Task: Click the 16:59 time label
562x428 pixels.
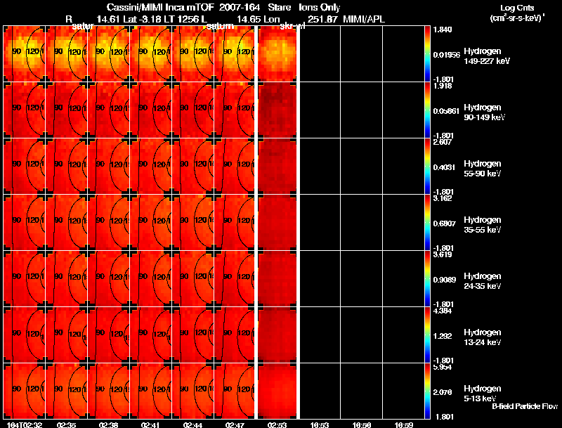Action: (404, 424)
